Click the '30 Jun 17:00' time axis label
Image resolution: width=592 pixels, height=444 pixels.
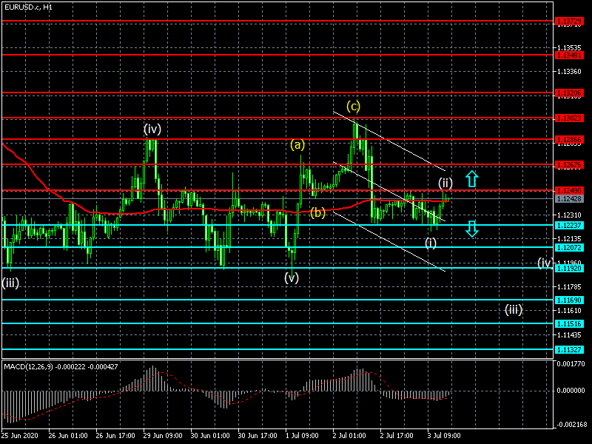click(258, 435)
